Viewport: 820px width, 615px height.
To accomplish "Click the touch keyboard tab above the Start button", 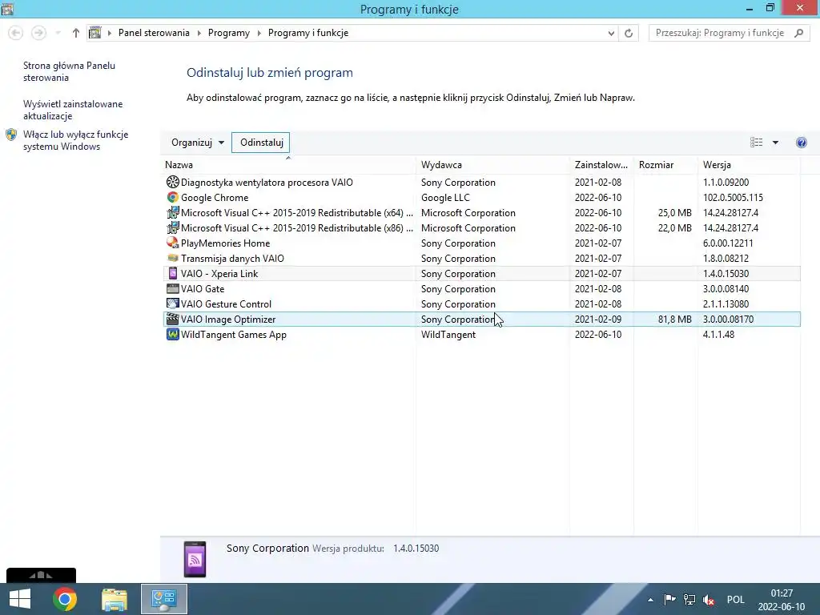I will [41, 575].
